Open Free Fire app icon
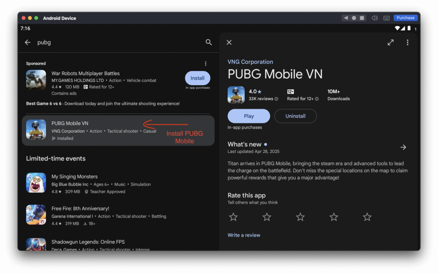This screenshot has width=438, height=274. (x=36, y=215)
